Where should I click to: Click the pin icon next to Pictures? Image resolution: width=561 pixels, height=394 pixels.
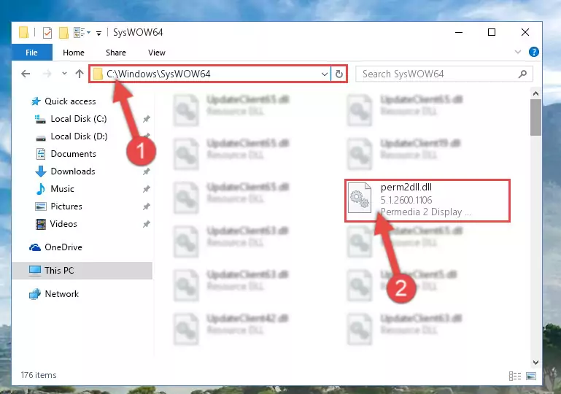147,206
